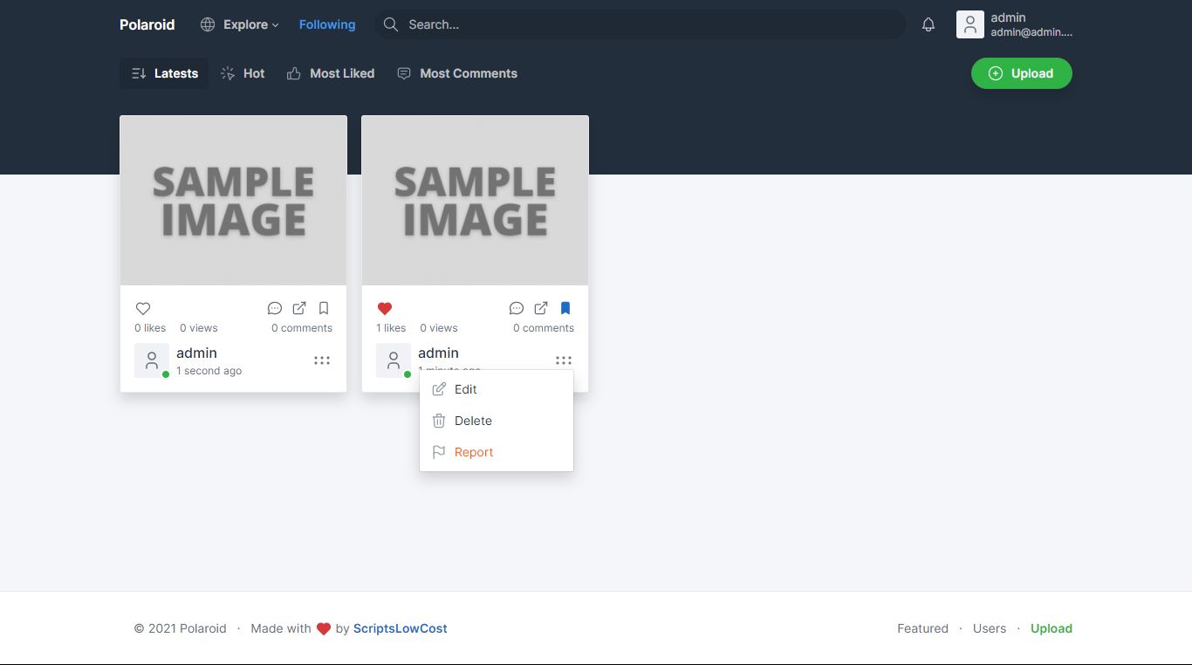This screenshot has height=665, width=1192.
Task: Remove bookmark from the second post
Action: 565,308
